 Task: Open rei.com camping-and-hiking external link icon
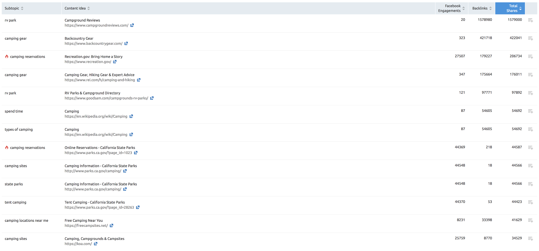[139, 80]
